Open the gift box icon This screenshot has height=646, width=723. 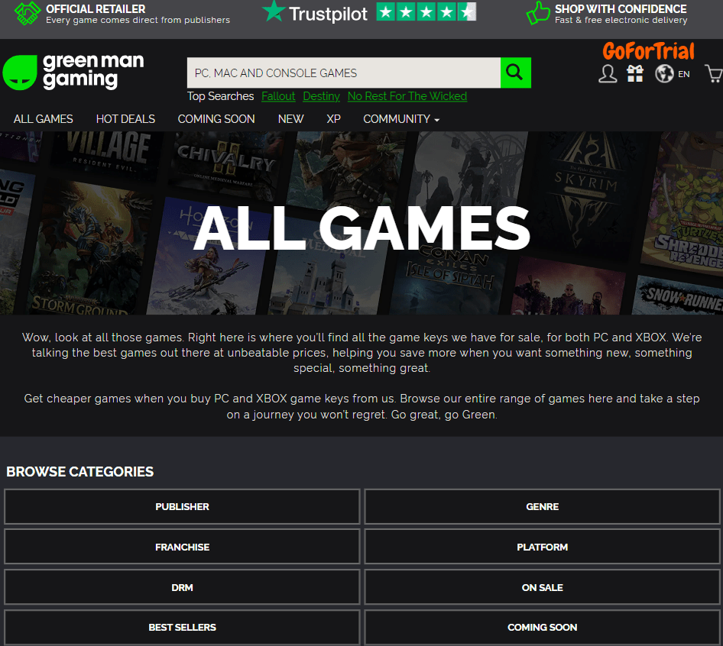(x=635, y=74)
